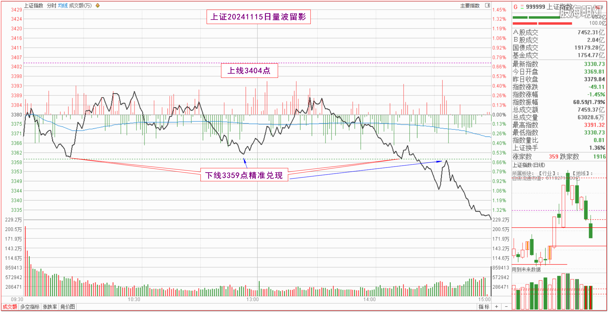Click the 总成交额 7459.37亿 value
This screenshot has height=312, width=608.
tap(591, 110)
